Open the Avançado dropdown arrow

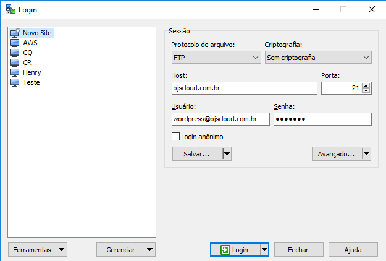(x=367, y=154)
